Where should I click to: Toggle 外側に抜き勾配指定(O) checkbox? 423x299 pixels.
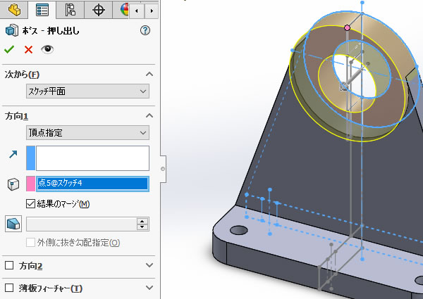click(x=30, y=243)
